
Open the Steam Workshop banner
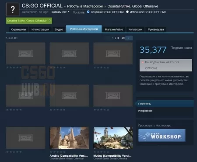(162, 135)
